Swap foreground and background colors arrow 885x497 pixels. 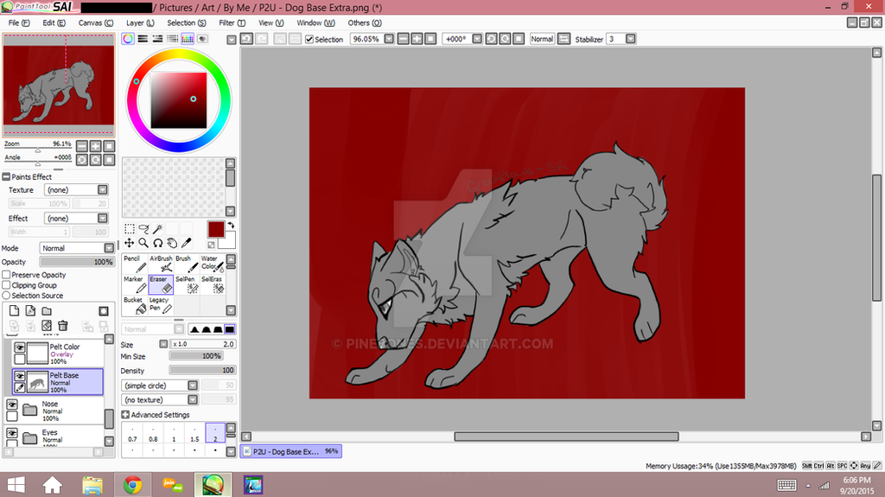pyautogui.click(x=231, y=226)
